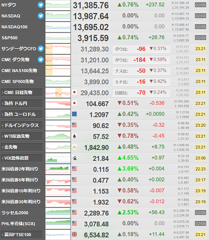Click the NASDAQ100 index label
Image resolution: width=209 pixels, height=240 pixels.
point(14,27)
